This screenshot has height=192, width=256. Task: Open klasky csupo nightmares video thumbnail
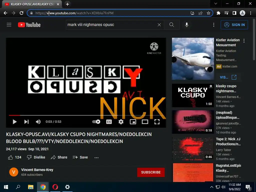(x=193, y=95)
